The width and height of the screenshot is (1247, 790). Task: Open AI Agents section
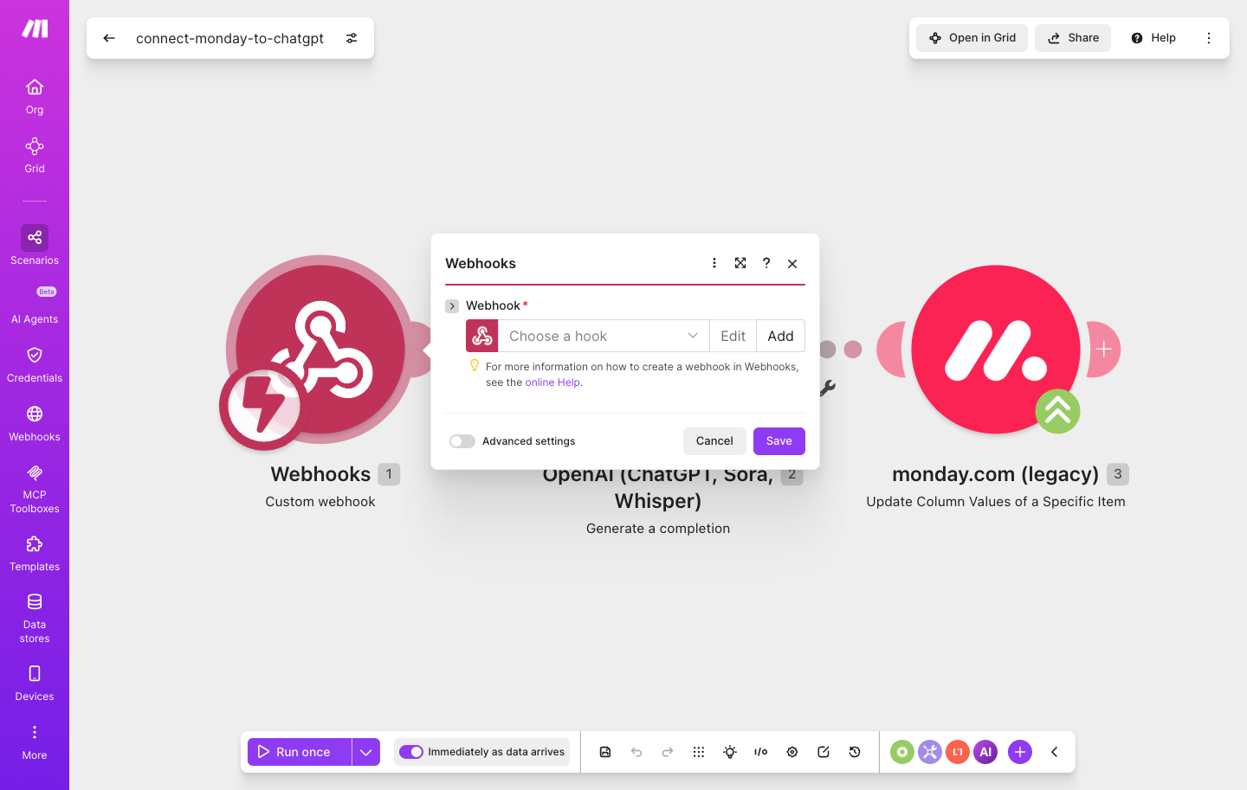[35, 305]
